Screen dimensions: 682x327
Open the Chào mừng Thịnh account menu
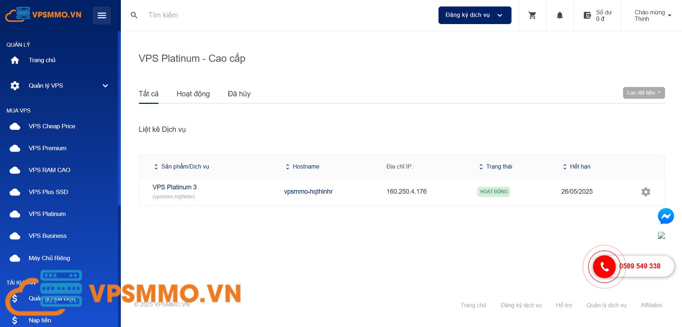click(x=653, y=15)
